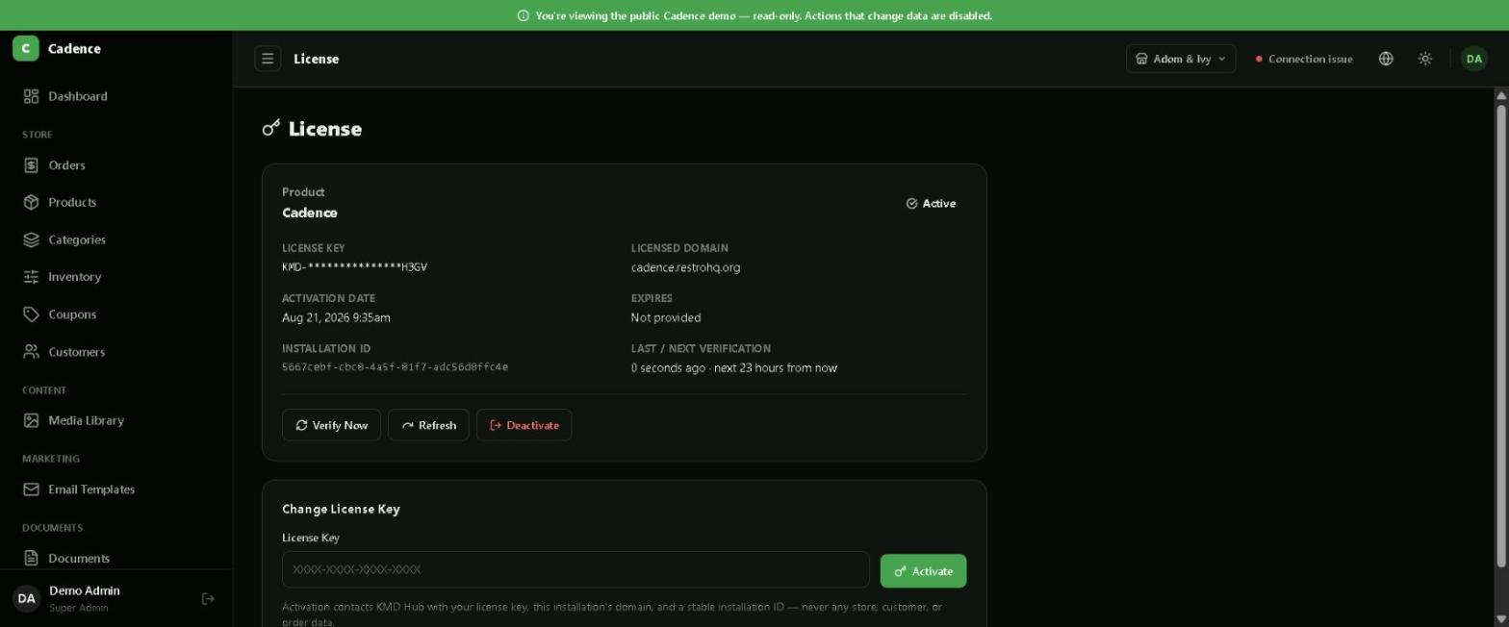Click the red Connection issue dot
The image size is (1509, 627).
coord(1259,59)
